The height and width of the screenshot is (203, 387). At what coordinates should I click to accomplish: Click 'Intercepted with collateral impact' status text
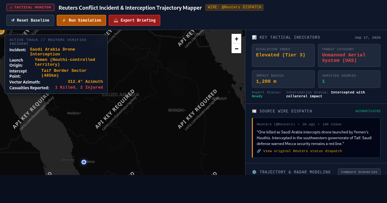click(325, 94)
